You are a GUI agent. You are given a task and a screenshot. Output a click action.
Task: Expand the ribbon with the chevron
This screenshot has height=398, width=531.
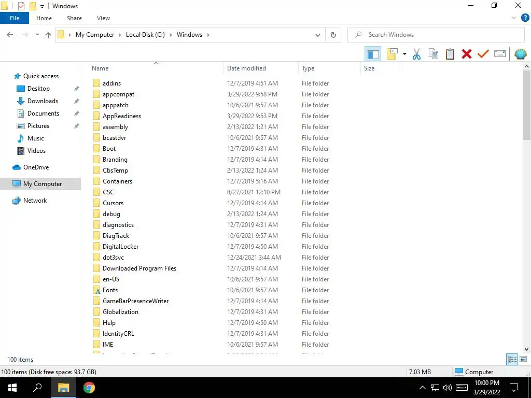pyautogui.click(x=514, y=18)
